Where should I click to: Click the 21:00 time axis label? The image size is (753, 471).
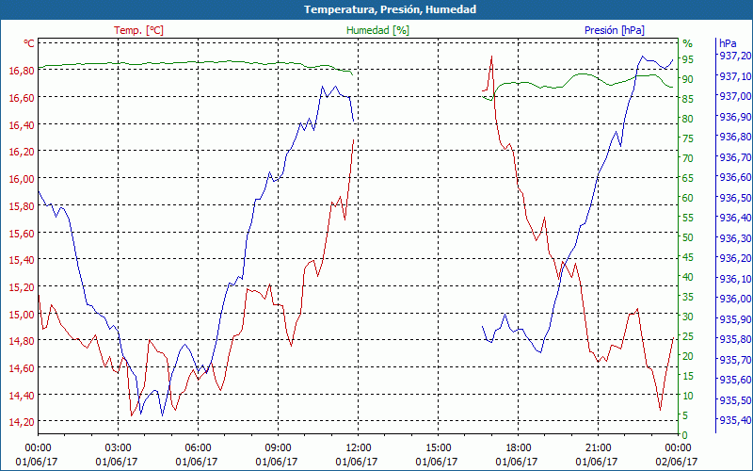pos(598,448)
